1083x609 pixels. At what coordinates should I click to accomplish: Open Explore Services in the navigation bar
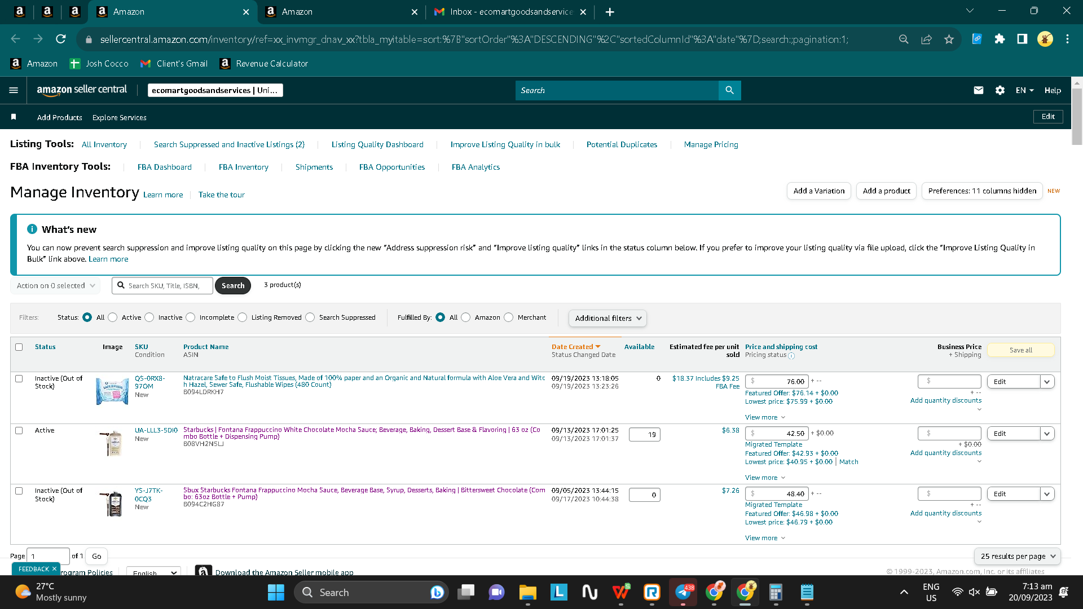coord(120,117)
